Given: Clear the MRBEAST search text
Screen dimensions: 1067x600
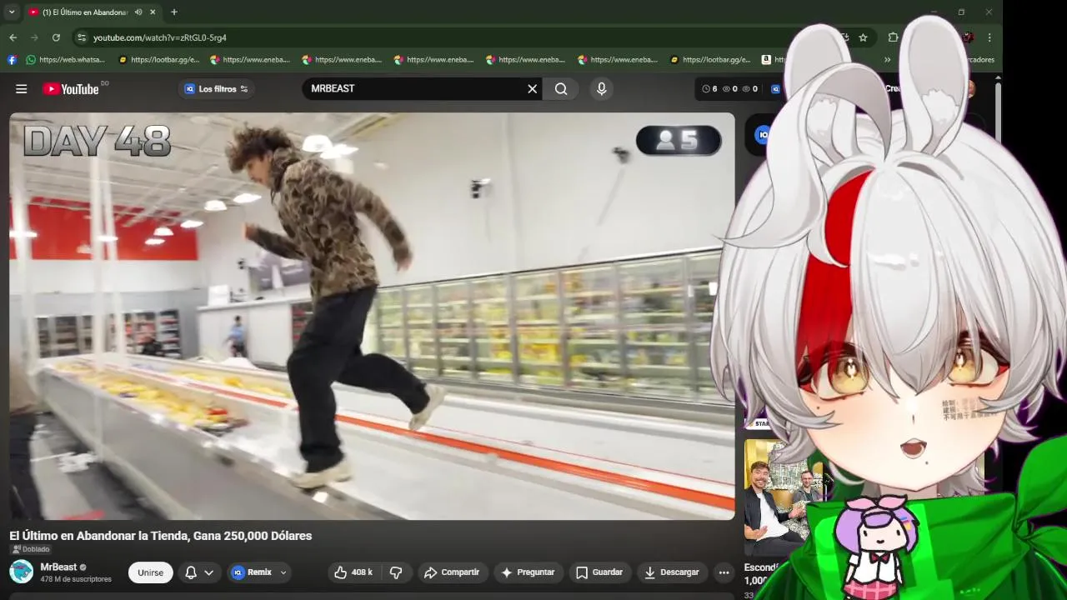Looking at the screenshot, I should coord(532,89).
